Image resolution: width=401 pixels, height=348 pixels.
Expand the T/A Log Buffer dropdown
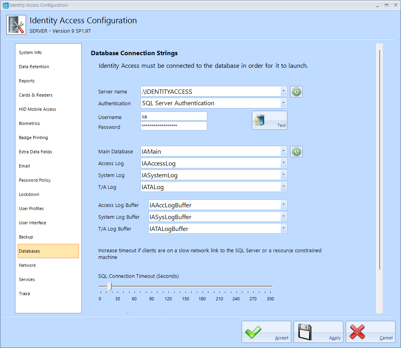pos(283,229)
